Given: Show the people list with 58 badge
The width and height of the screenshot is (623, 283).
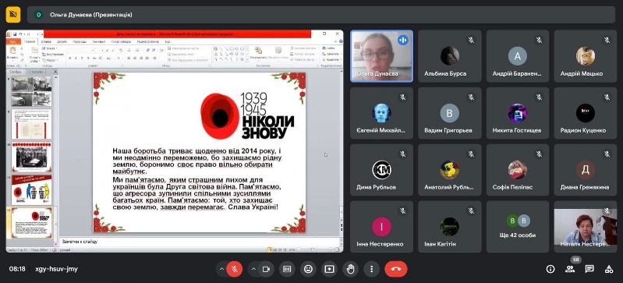Looking at the screenshot, I should click(x=570, y=269).
